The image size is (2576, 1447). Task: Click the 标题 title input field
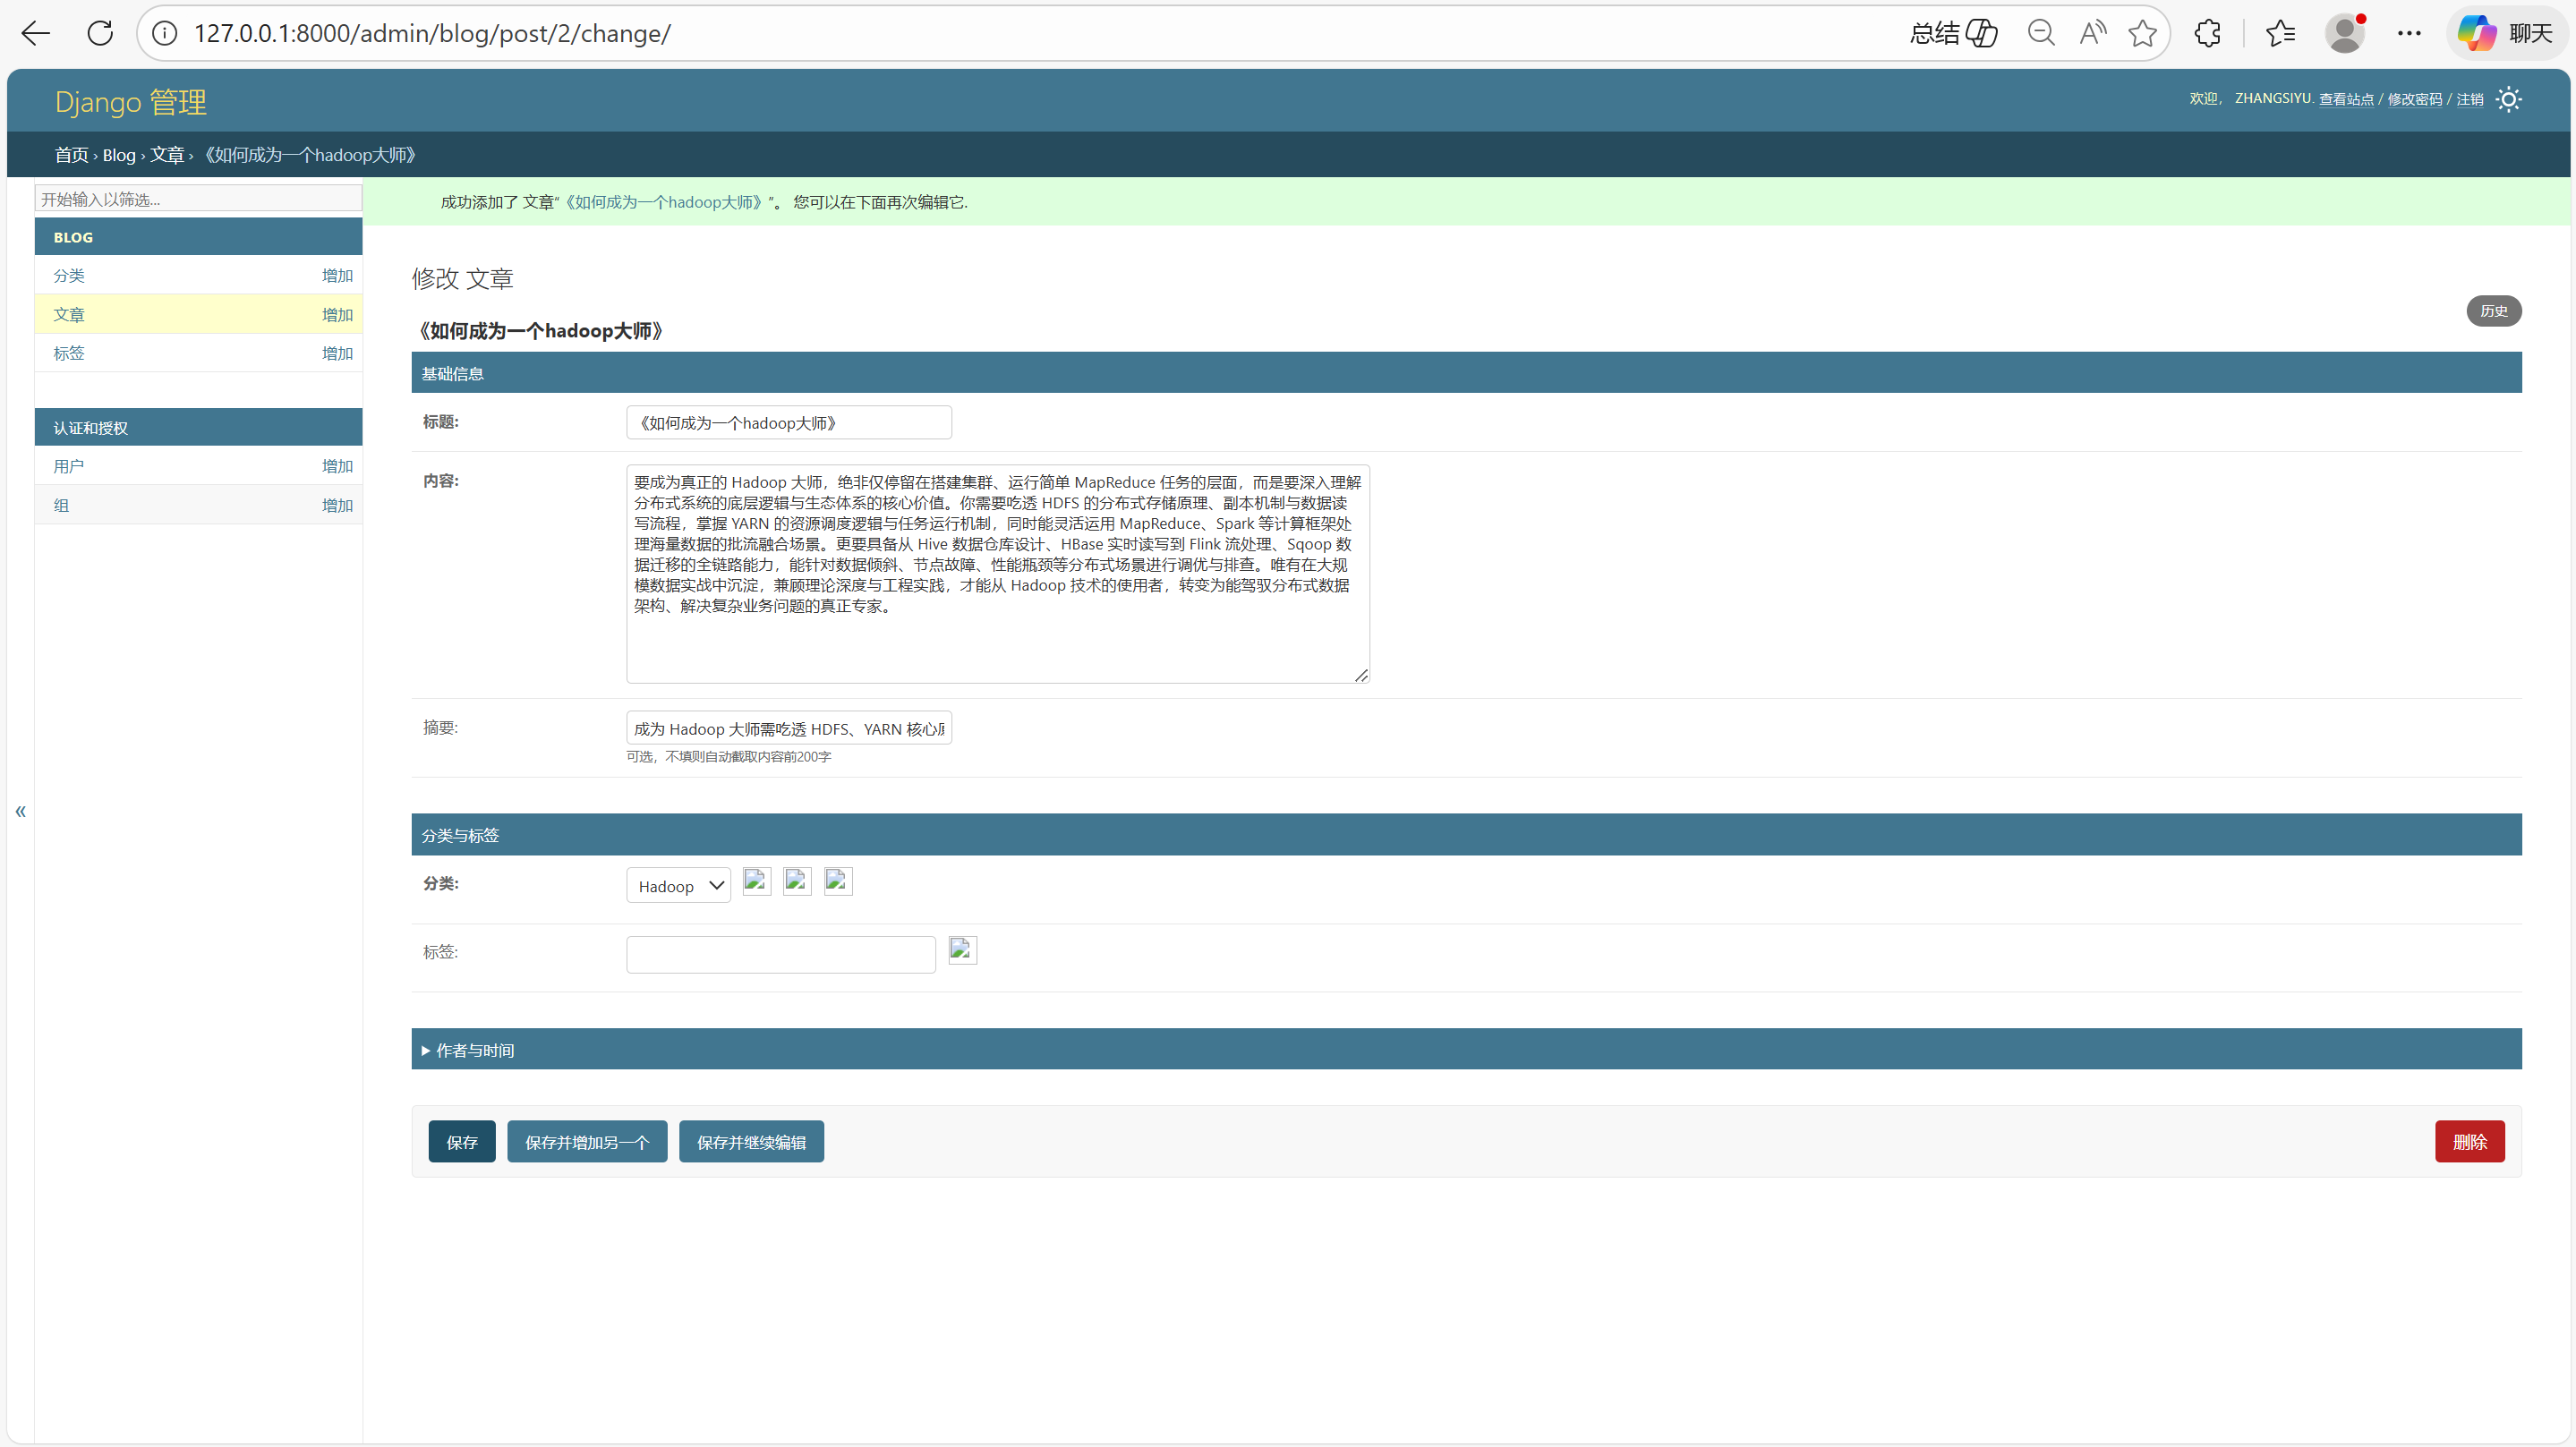pyautogui.click(x=788, y=423)
